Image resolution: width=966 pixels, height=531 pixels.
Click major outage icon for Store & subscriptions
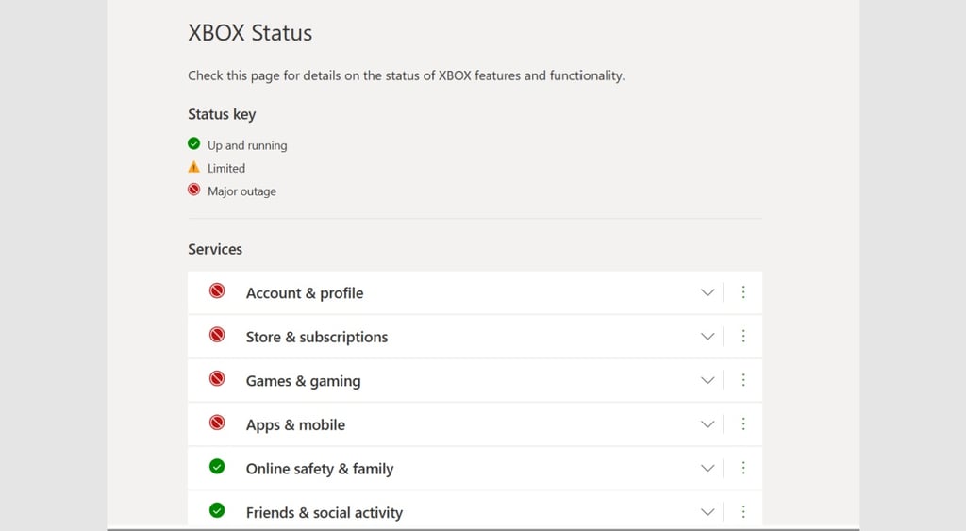[217, 335]
